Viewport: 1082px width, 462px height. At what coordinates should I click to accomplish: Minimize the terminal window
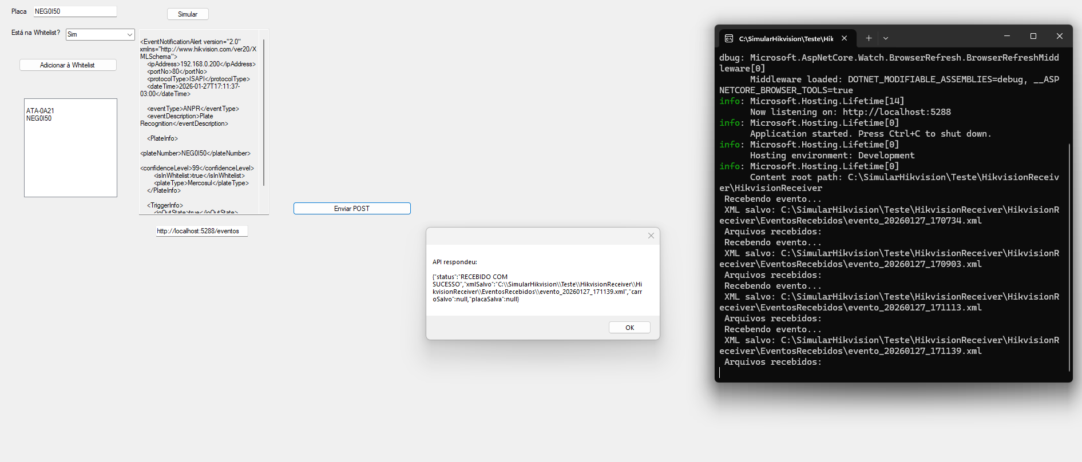(1007, 36)
